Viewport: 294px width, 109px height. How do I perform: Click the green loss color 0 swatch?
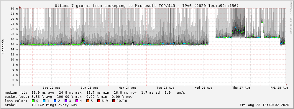(x=33, y=101)
